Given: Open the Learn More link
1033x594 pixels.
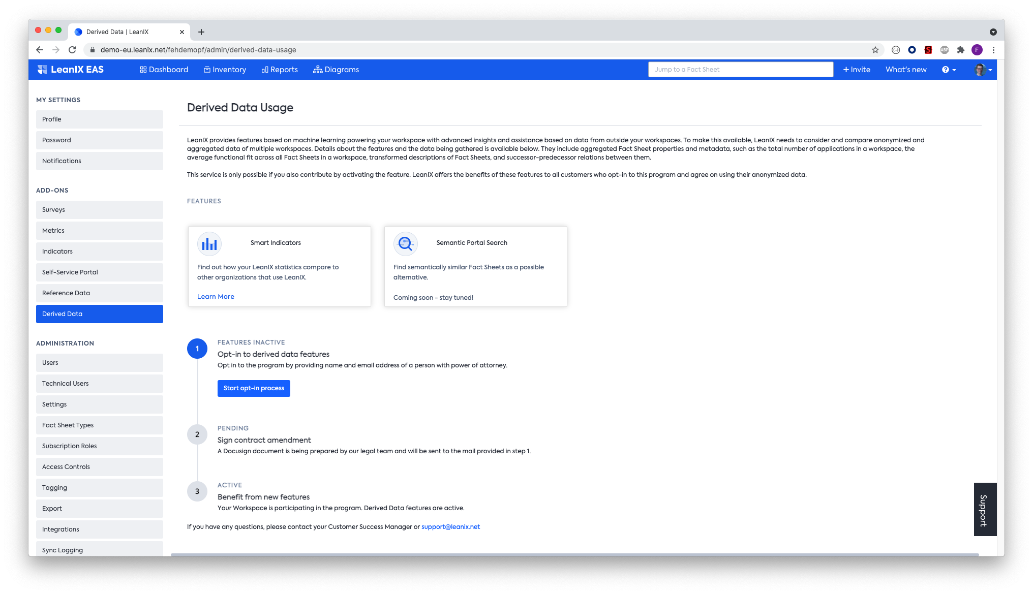Looking at the screenshot, I should (x=216, y=297).
